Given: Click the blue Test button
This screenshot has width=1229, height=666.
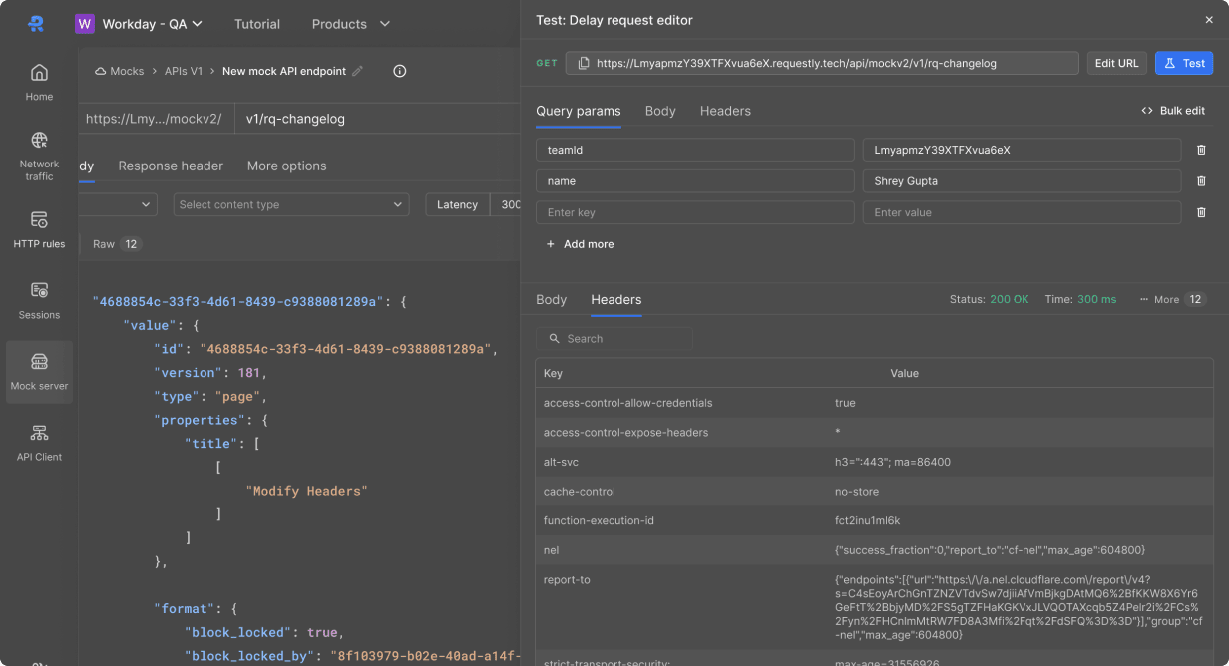Looking at the screenshot, I should pyautogui.click(x=1184, y=63).
